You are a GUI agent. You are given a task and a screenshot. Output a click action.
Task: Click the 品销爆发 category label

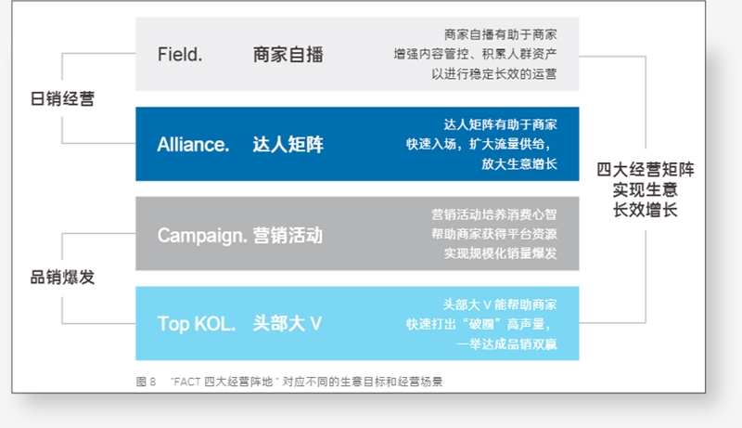click(x=62, y=277)
